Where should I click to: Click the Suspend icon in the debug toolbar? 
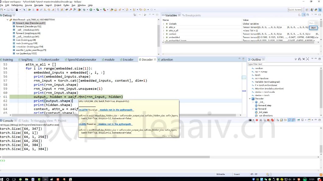[33, 10]
